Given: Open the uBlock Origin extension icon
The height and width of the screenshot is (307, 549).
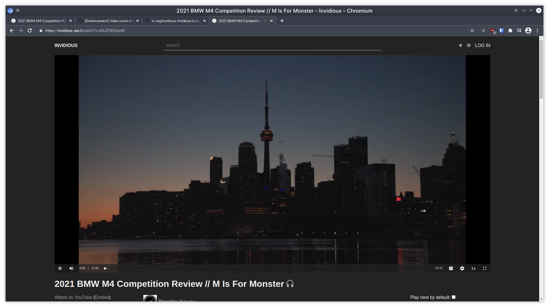Looking at the screenshot, I should (x=492, y=31).
